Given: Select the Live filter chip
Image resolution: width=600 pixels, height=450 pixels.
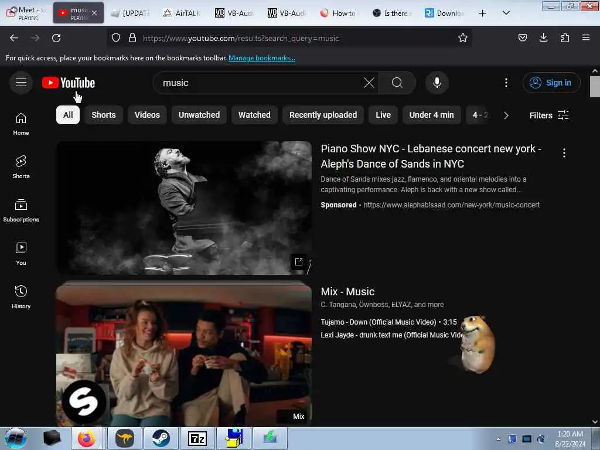Looking at the screenshot, I should (x=383, y=115).
